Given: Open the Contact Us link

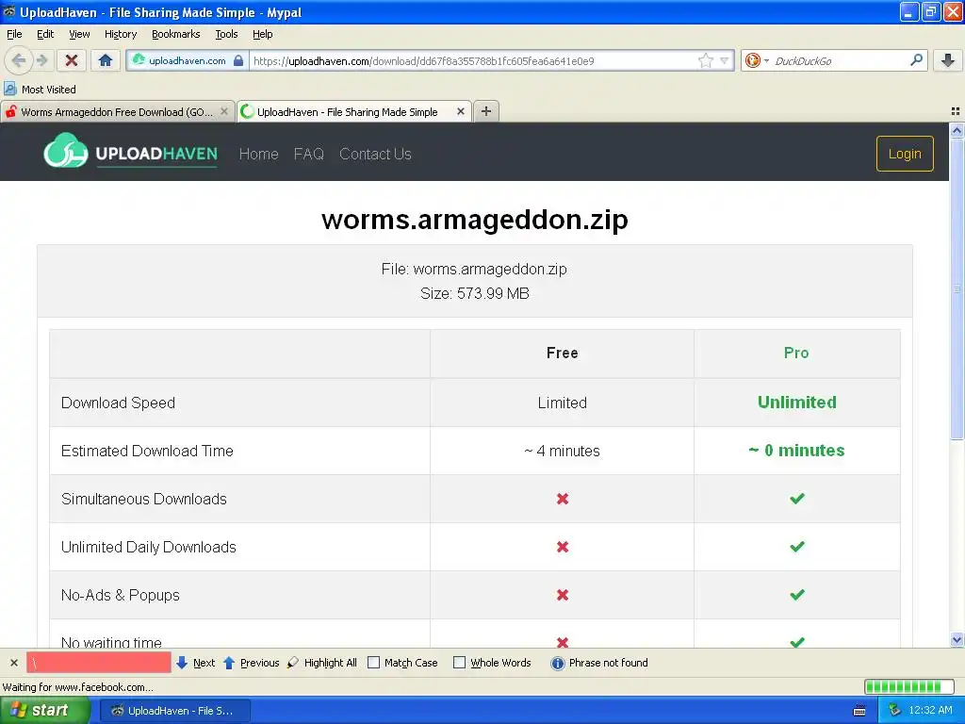Looking at the screenshot, I should pos(375,154).
